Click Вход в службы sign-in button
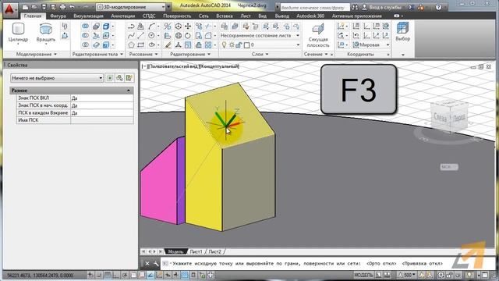The width and height of the screenshot is (499, 281). [382, 7]
